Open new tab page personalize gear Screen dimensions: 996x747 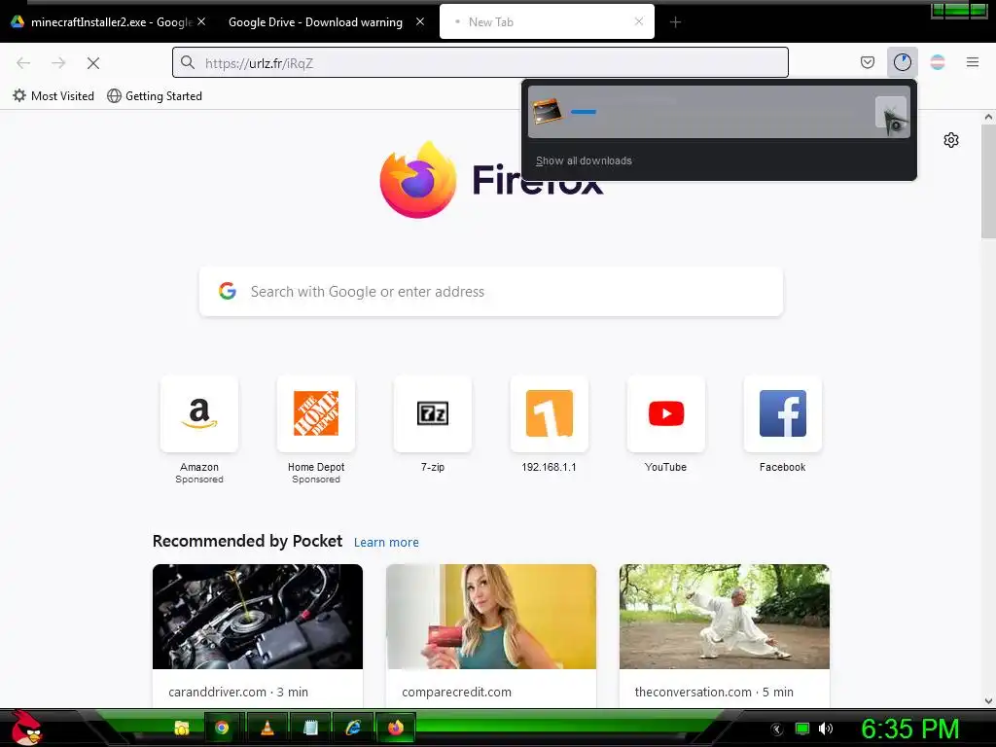click(951, 140)
